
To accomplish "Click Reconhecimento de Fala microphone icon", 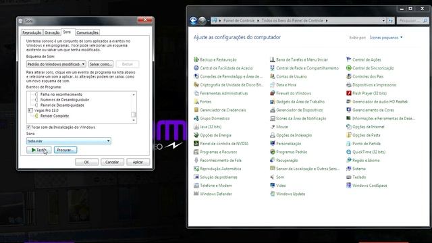I will pyautogui.click(x=196, y=161).
